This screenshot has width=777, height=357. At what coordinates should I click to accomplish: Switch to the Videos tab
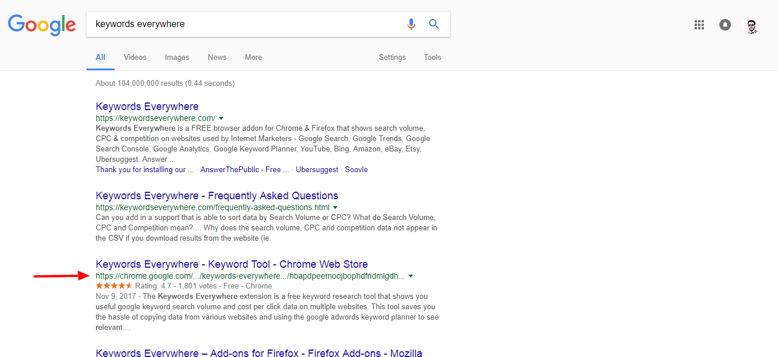pyautogui.click(x=135, y=57)
